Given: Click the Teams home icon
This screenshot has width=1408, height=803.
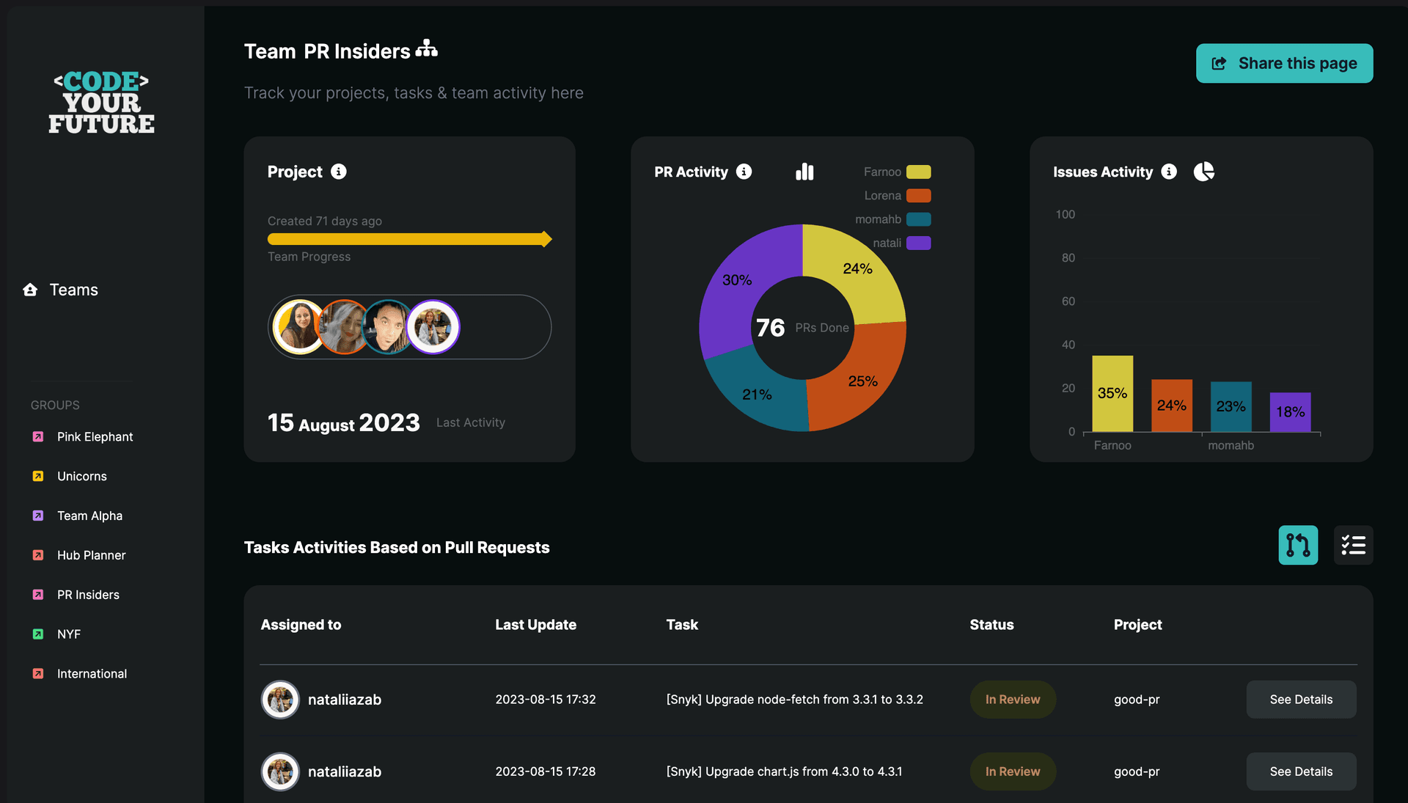Looking at the screenshot, I should tap(30, 290).
